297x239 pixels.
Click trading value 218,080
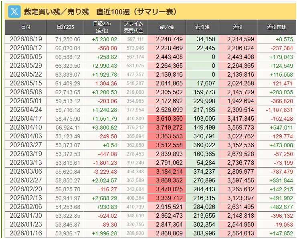135,92
